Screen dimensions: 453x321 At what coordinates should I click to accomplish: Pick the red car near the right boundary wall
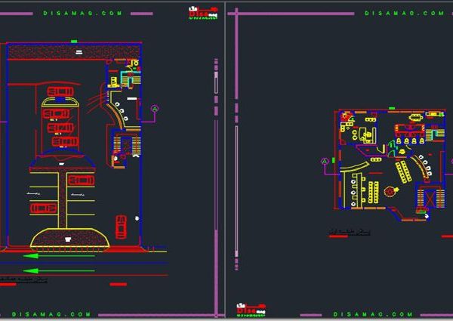tap(121, 224)
